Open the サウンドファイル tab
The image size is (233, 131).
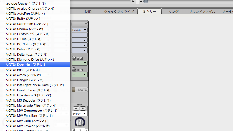(x=202, y=11)
